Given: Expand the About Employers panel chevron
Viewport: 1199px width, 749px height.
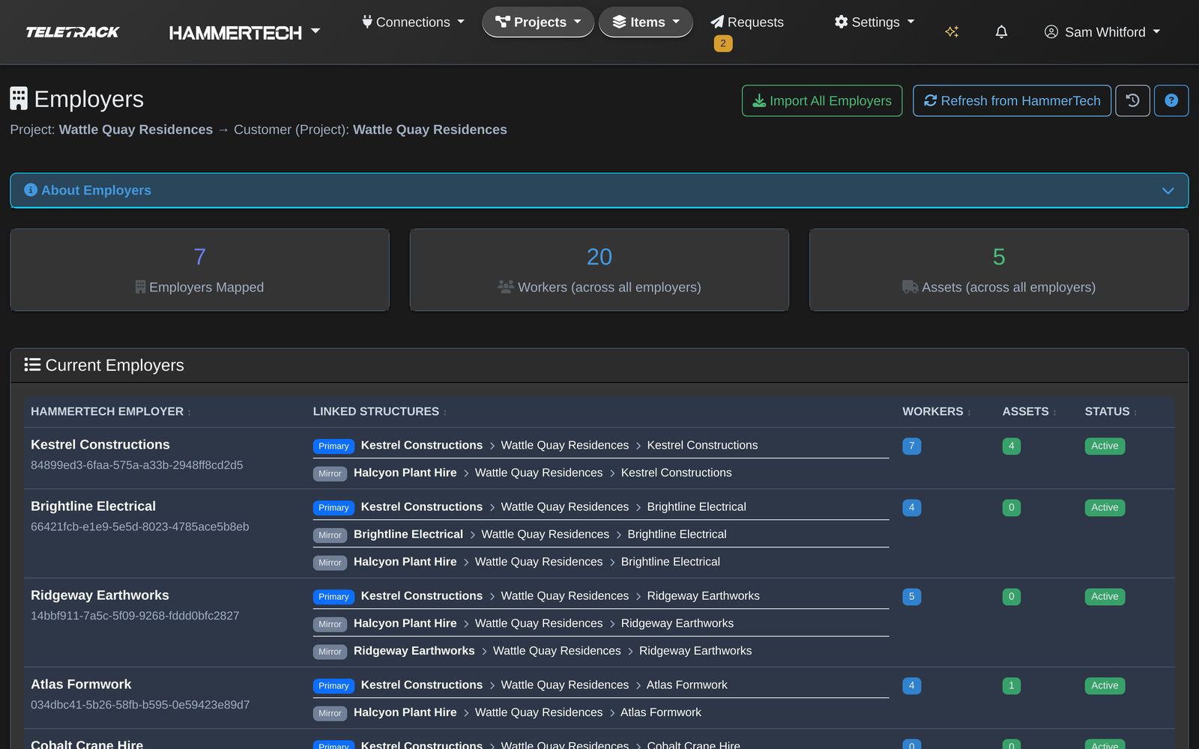Looking at the screenshot, I should click(1168, 190).
